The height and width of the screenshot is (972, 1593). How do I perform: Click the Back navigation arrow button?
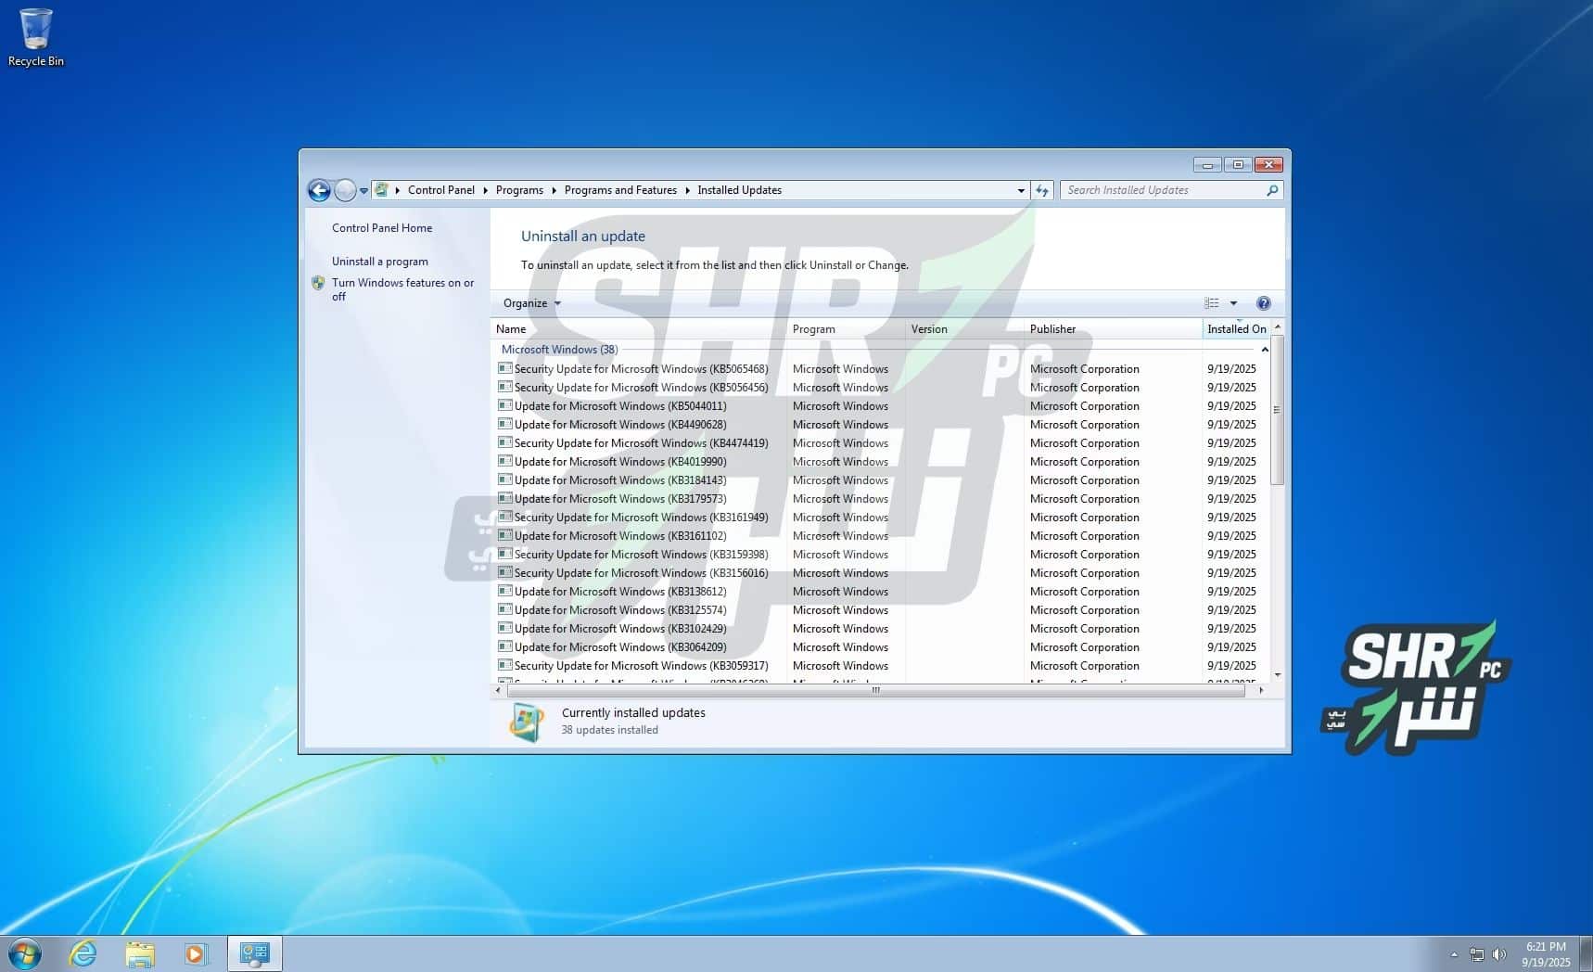point(319,190)
